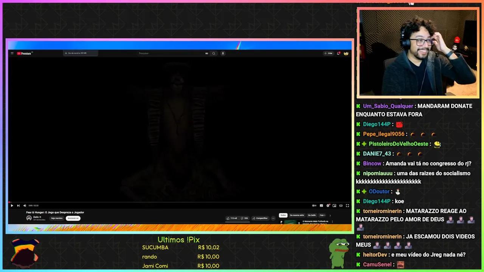The image size is (484, 272).
Task: Click the Seja membro button
Action: click(x=57, y=218)
